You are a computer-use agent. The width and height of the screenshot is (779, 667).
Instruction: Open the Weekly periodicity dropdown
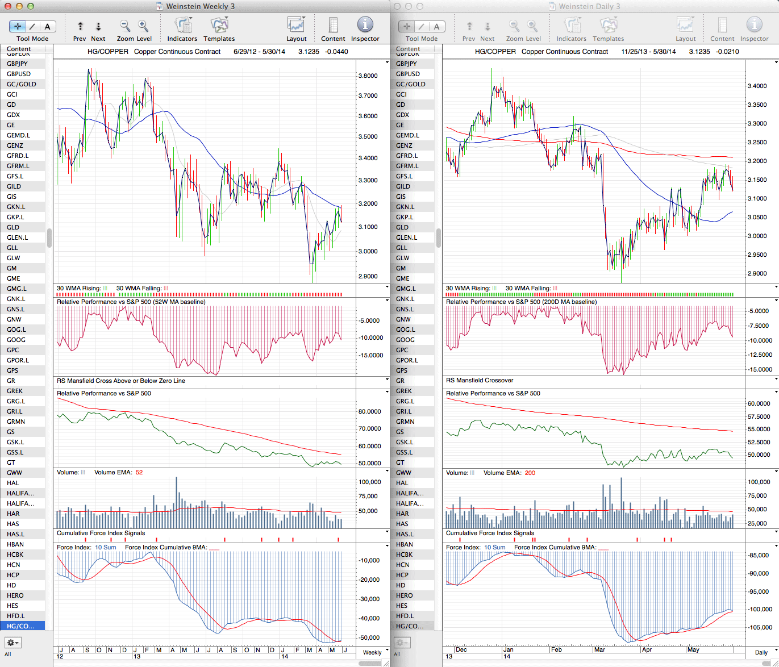[x=375, y=652]
